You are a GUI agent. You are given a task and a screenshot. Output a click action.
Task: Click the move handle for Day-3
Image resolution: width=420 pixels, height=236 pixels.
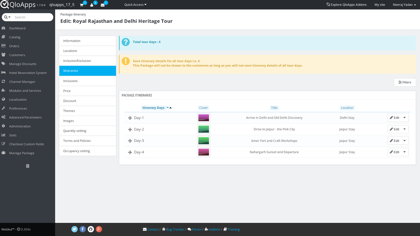pos(130,141)
